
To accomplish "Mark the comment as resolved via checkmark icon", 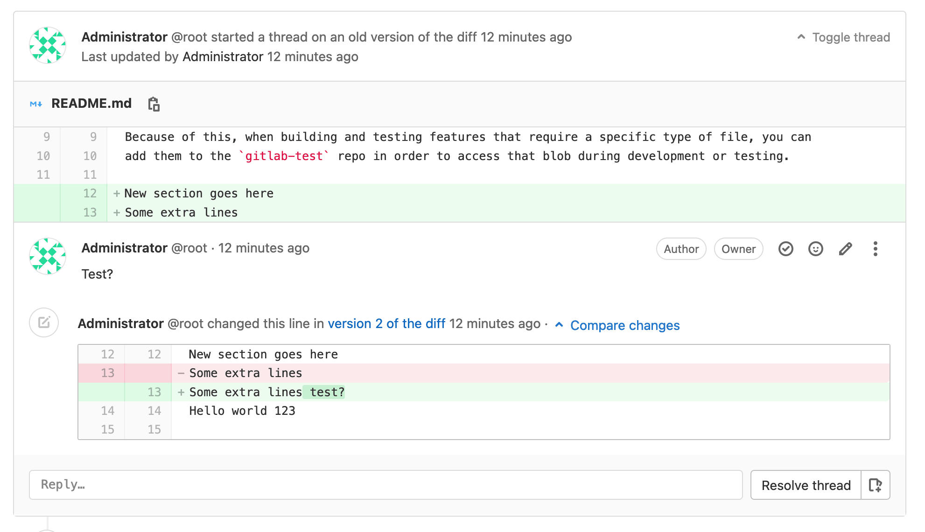I will [x=786, y=249].
